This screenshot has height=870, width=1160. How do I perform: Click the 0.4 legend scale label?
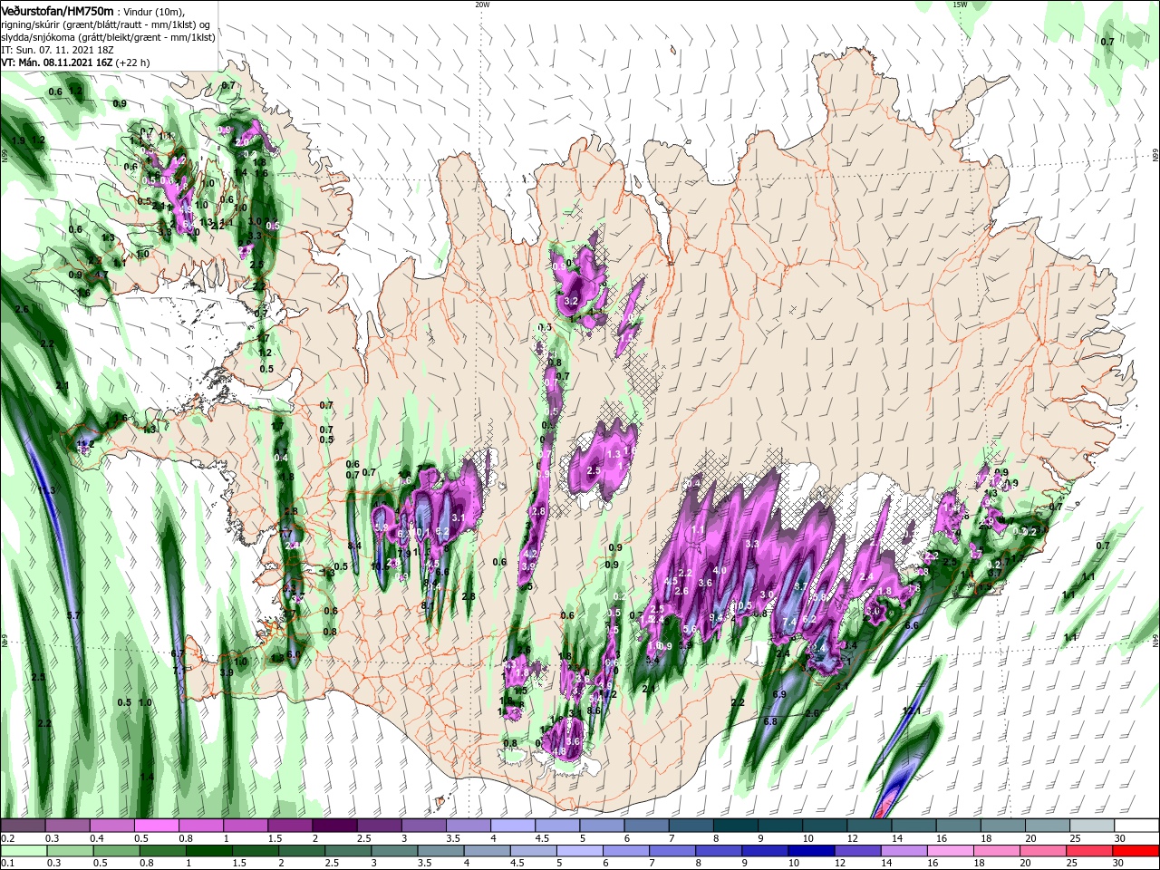(x=96, y=838)
